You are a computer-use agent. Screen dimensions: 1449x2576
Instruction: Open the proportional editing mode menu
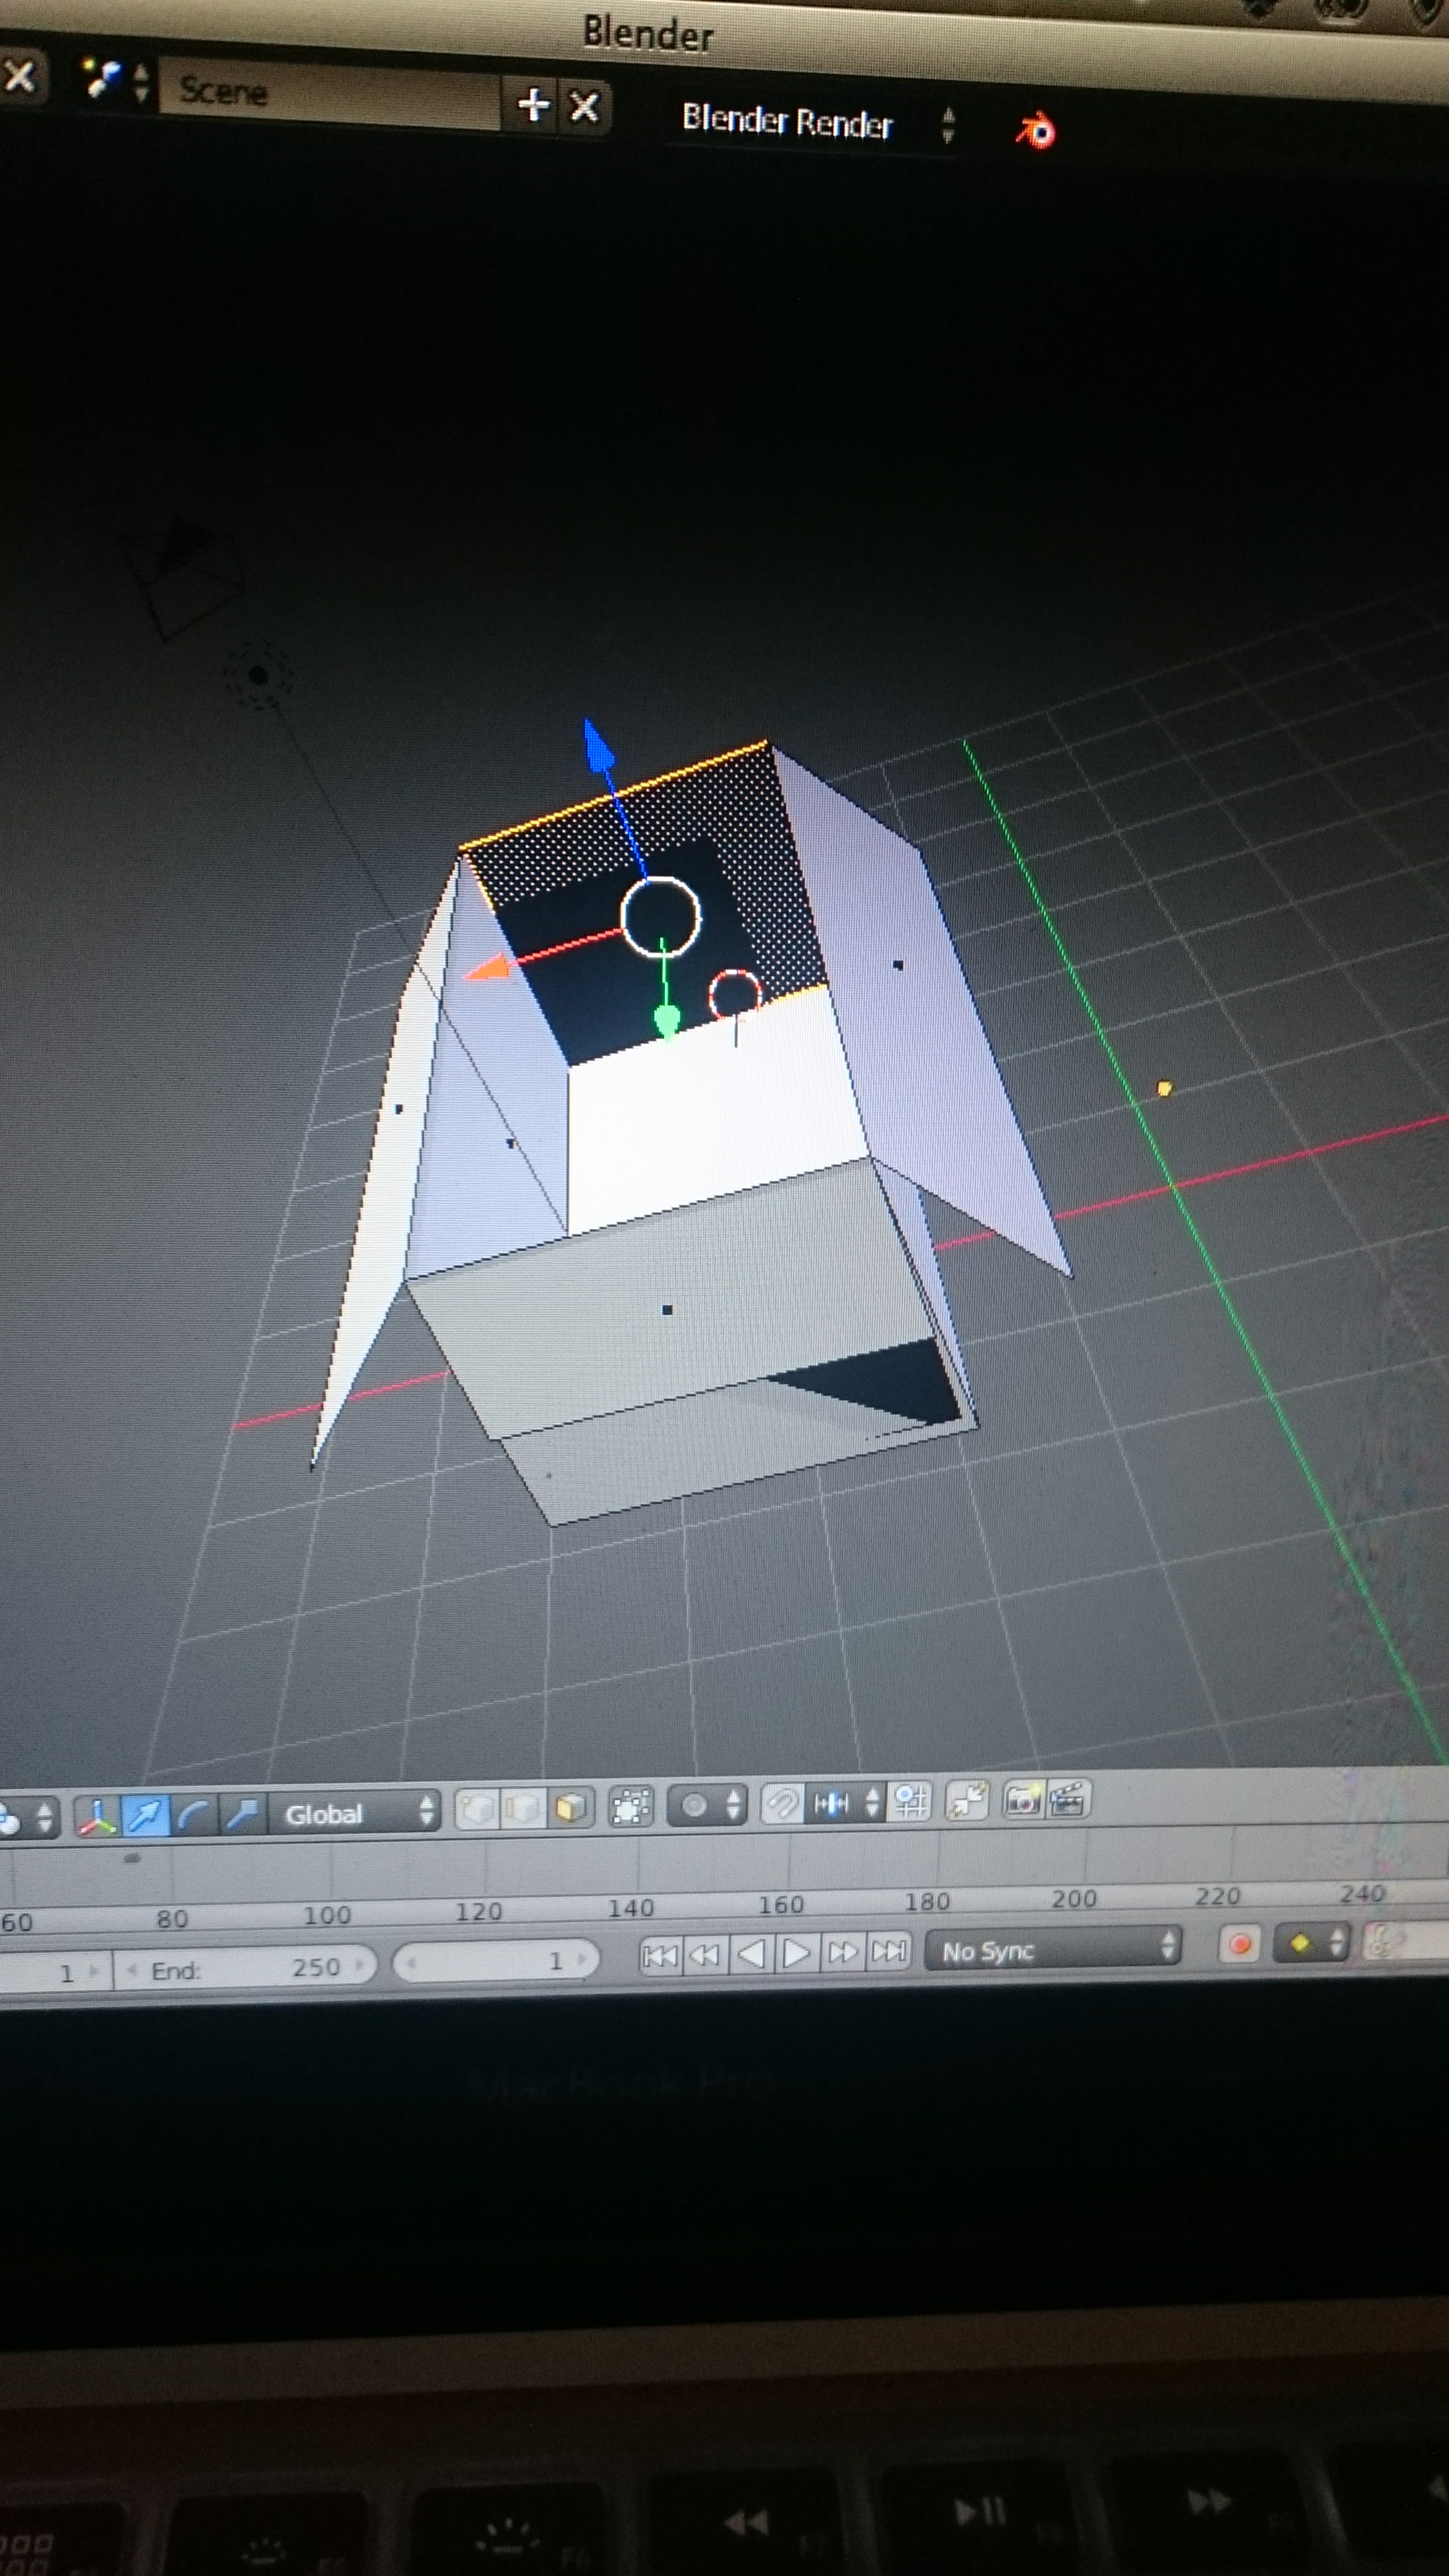pyautogui.click(x=707, y=1805)
